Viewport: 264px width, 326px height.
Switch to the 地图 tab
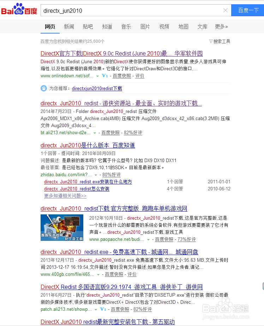183,26
